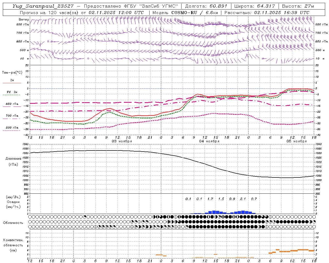Viewport: 329px width, 263px height.
Task: Click the (мм/1ч.) unit label
Action: click(x=13, y=207)
